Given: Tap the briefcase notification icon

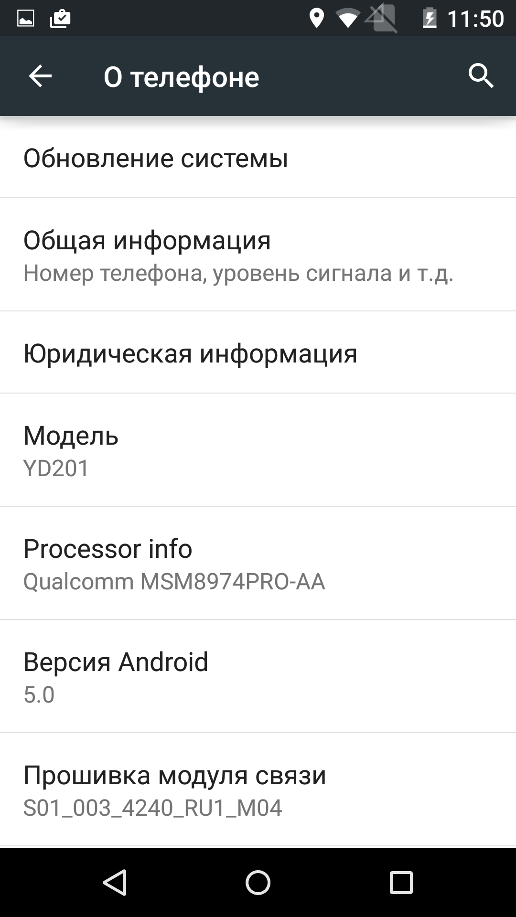Looking at the screenshot, I should pos(60,19).
